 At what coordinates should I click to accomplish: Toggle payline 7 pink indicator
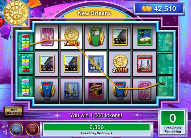coord(25,80)
